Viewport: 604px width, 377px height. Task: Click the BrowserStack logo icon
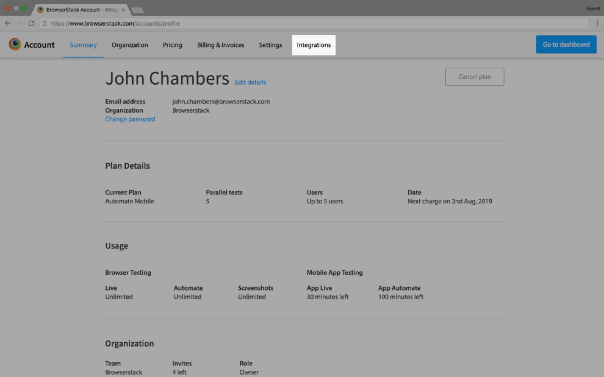tap(15, 44)
